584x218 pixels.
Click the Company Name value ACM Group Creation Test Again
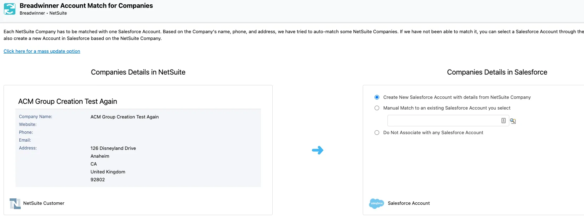pos(125,117)
